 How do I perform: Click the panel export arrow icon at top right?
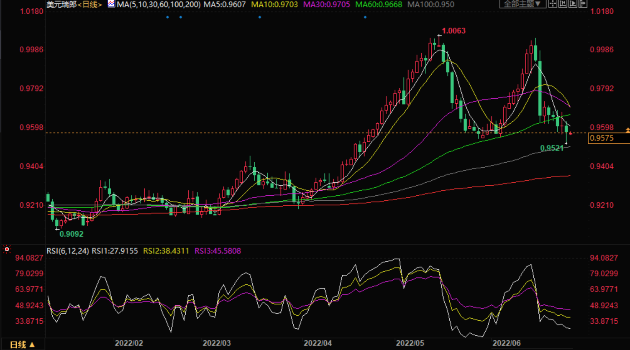(582, 4)
